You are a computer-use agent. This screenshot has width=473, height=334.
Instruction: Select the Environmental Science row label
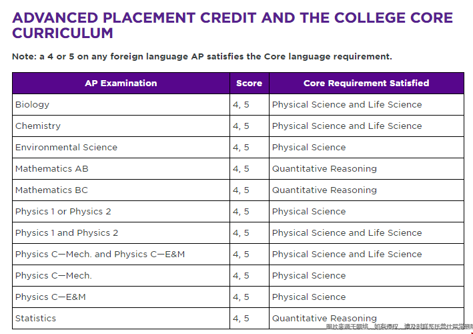(66, 148)
